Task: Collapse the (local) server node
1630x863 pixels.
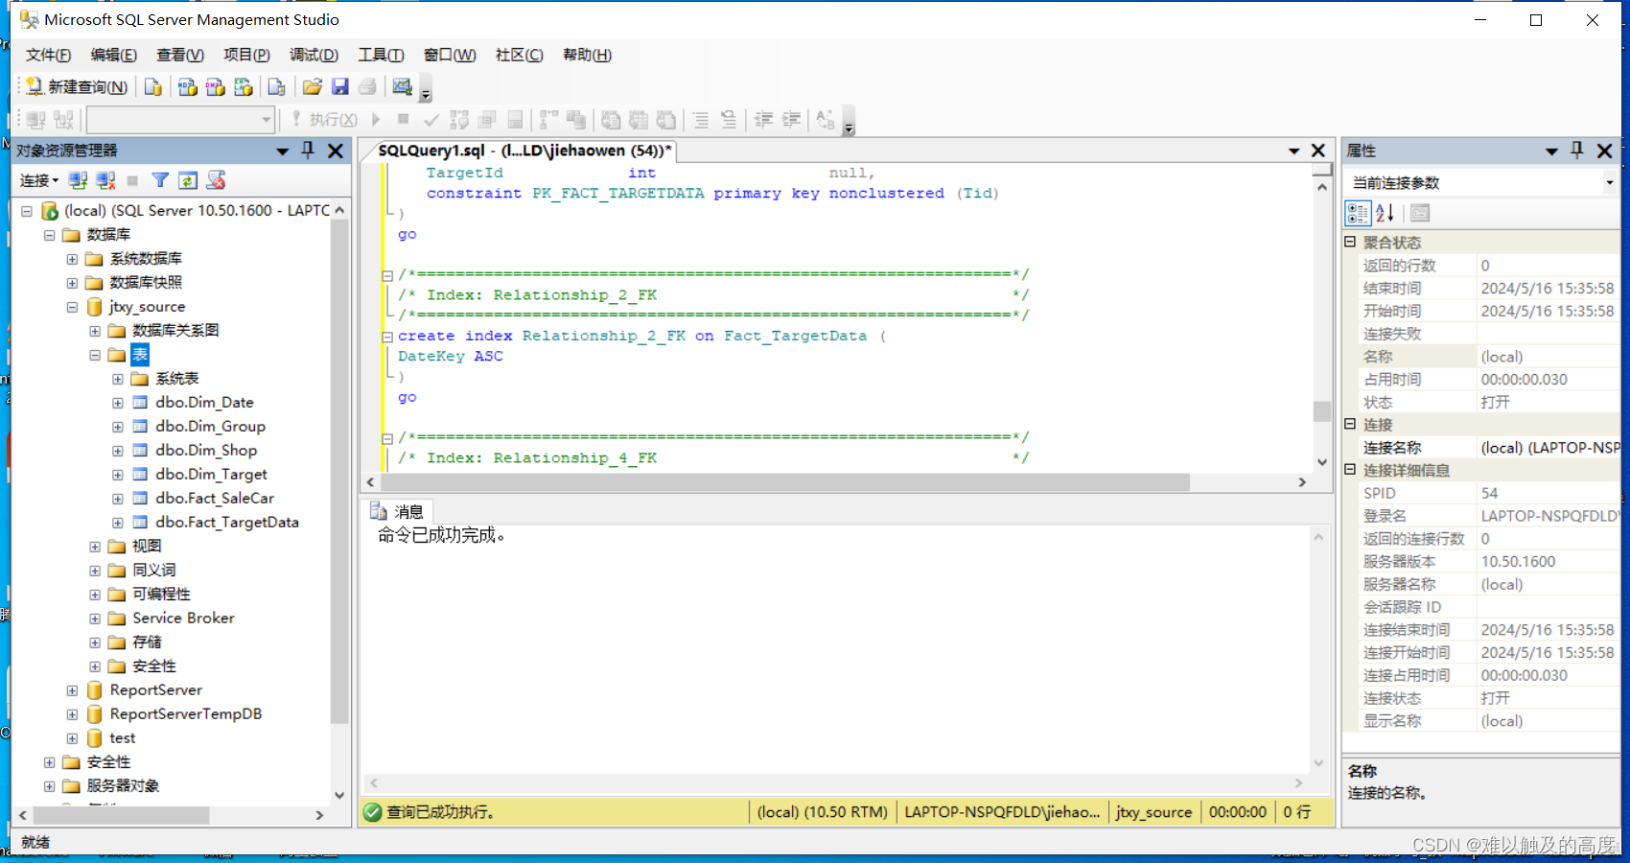Action: tap(27, 211)
